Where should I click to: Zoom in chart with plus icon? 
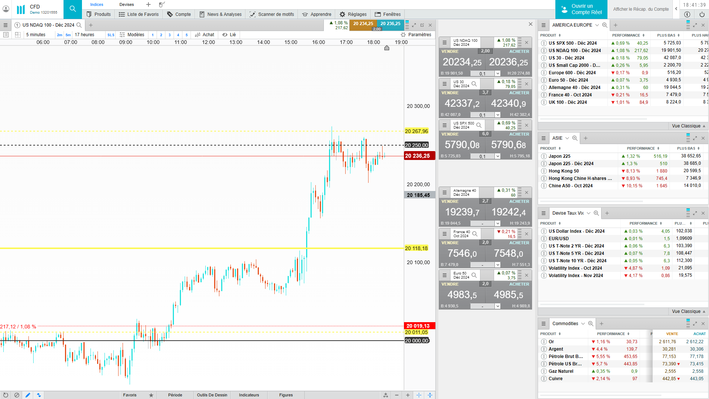pyautogui.click(x=408, y=395)
